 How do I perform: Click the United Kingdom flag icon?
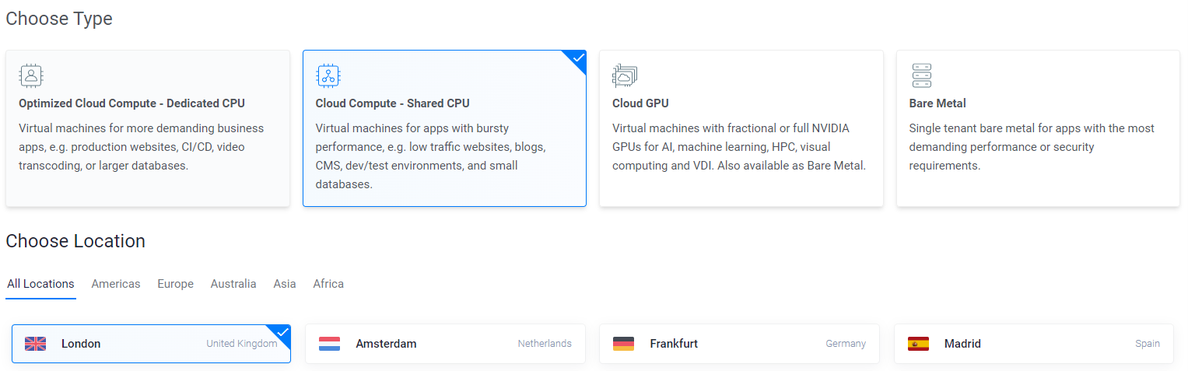[x=36, y=344]
